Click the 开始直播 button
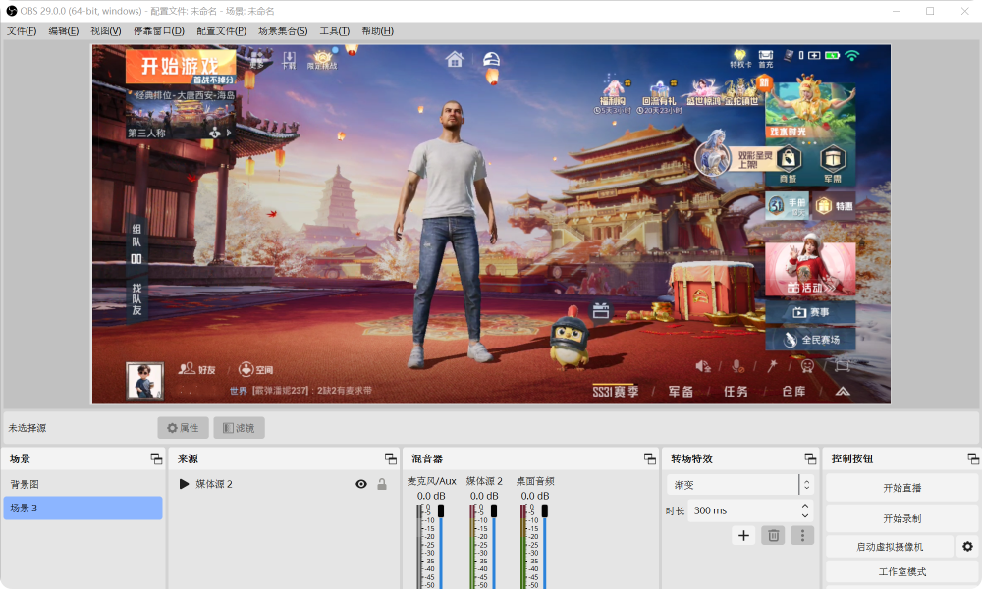This screenshot has height=589, width=982. click(901, 488)
